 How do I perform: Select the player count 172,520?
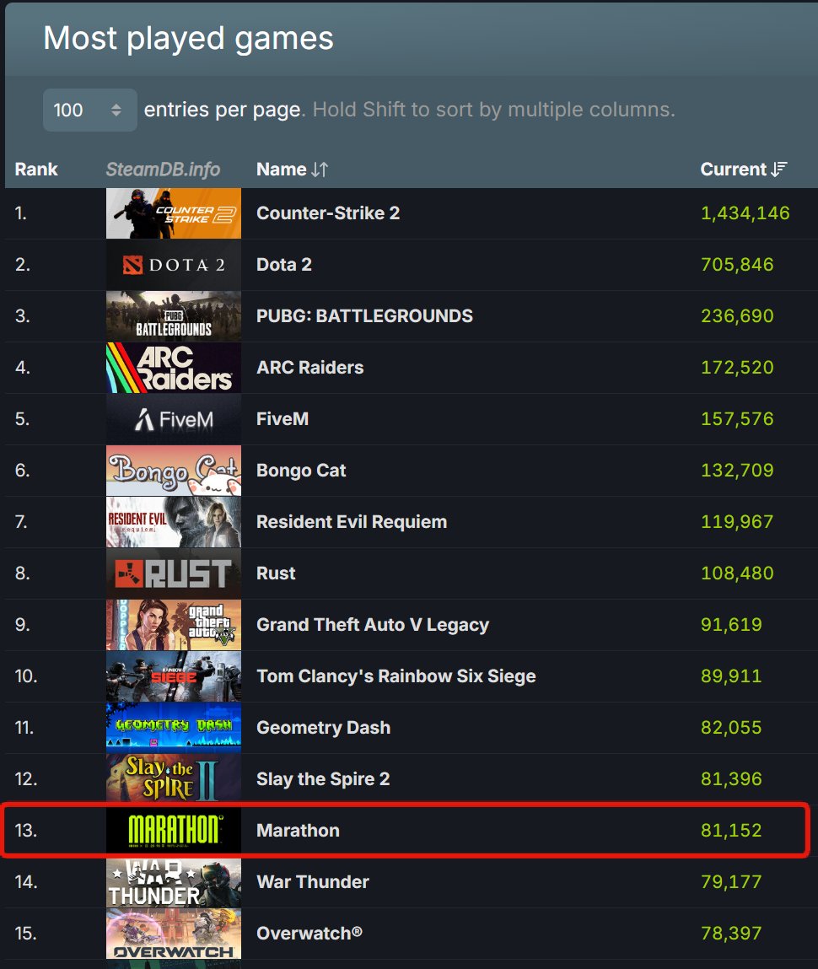(737, 368)
